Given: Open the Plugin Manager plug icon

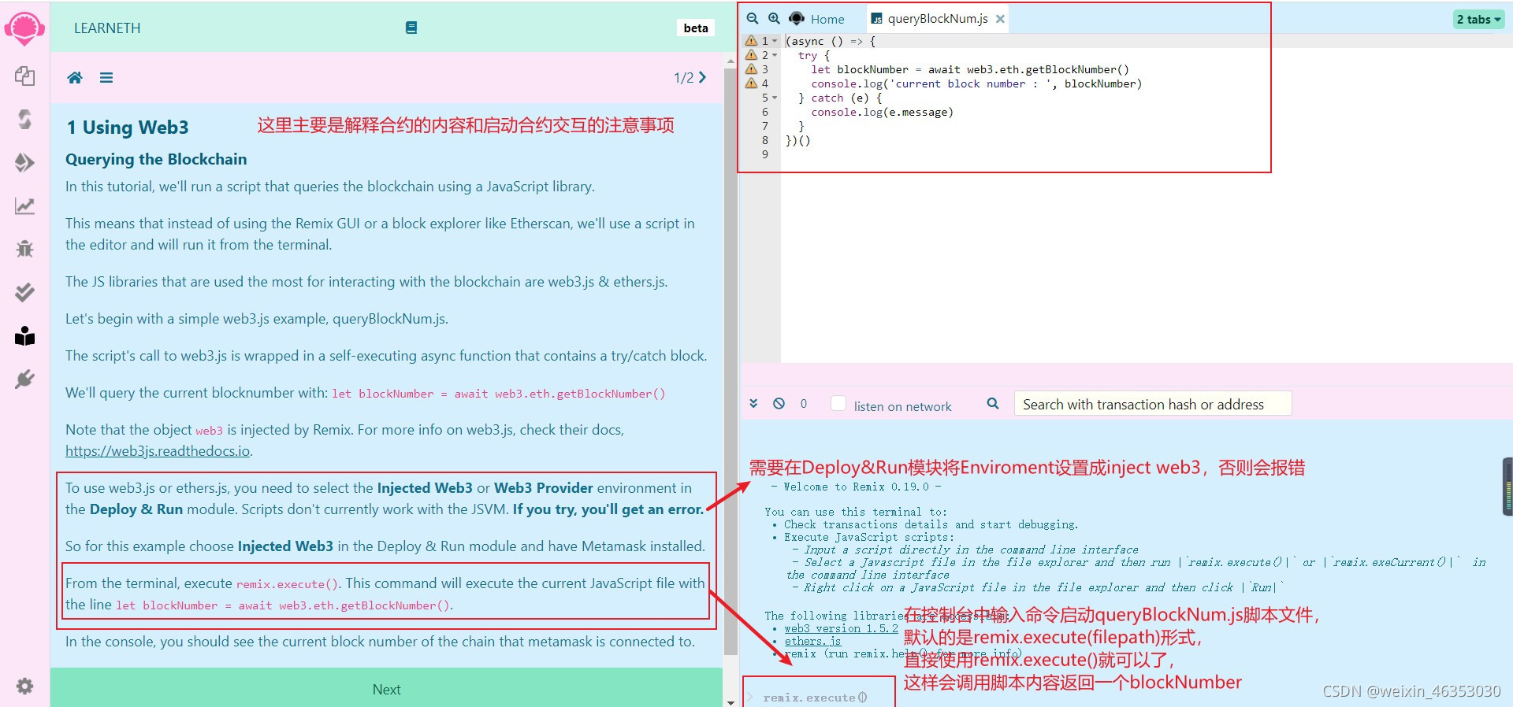Looking at the screenshot, I should 24,379.
